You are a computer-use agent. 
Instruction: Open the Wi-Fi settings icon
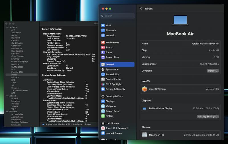tap(103, 25)
